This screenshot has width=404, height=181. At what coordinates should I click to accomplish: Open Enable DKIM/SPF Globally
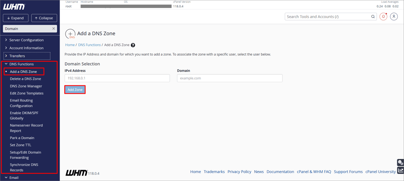[24, 115]
